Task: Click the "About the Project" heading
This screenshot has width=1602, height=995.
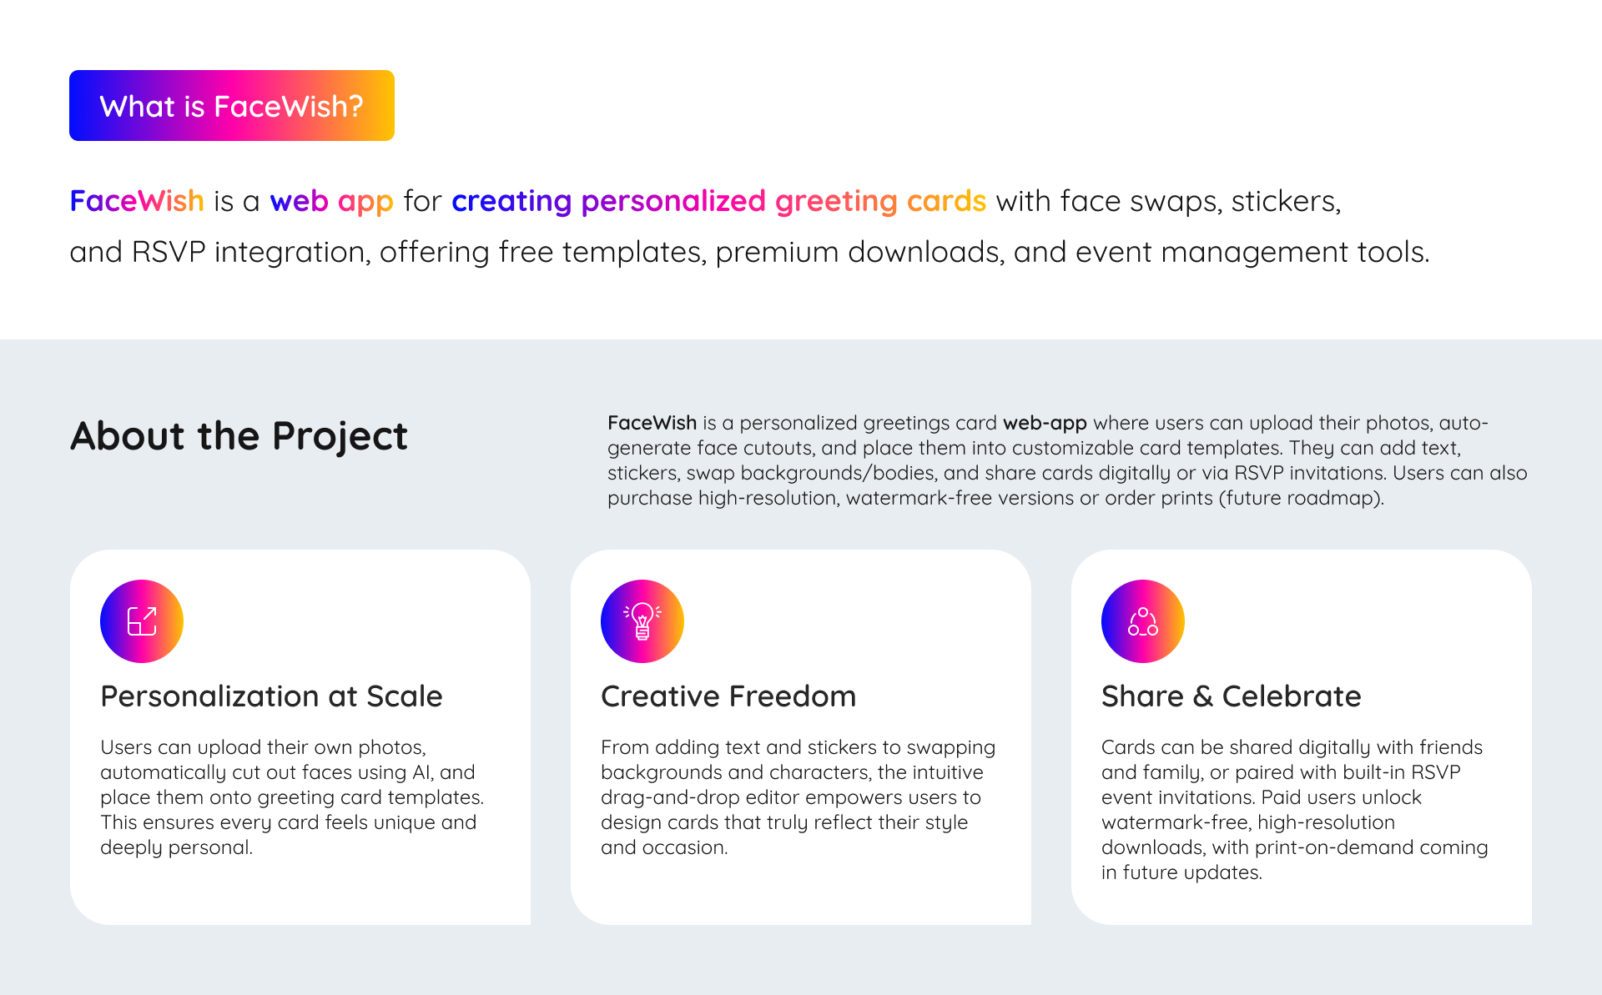Action: point(239,436)
